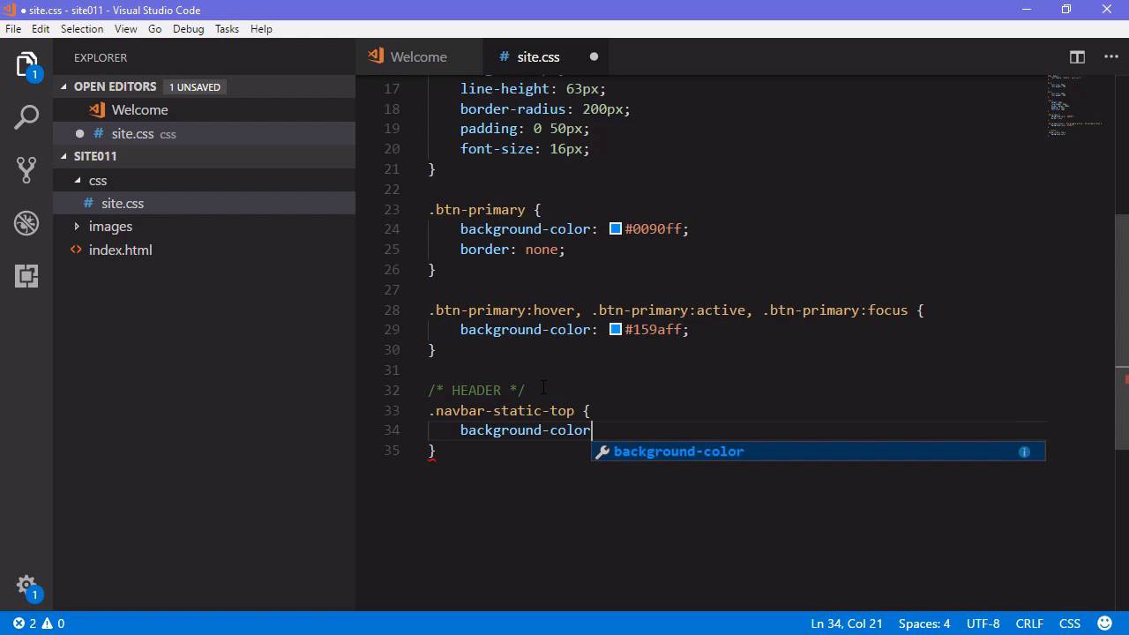Open the Source Control view icon
Screen dimensions: 1129x635
coord(26,169)
